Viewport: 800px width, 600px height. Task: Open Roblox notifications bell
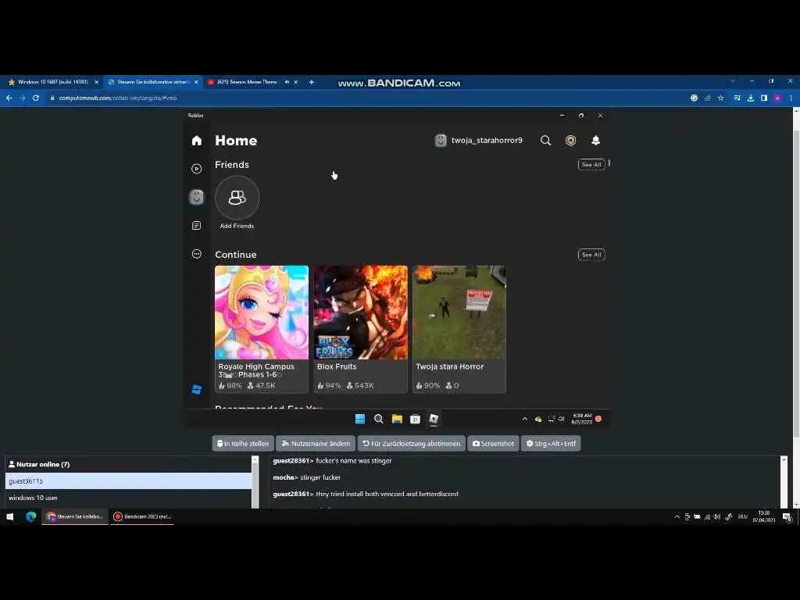pyautogui.click(x=595, y=141)
